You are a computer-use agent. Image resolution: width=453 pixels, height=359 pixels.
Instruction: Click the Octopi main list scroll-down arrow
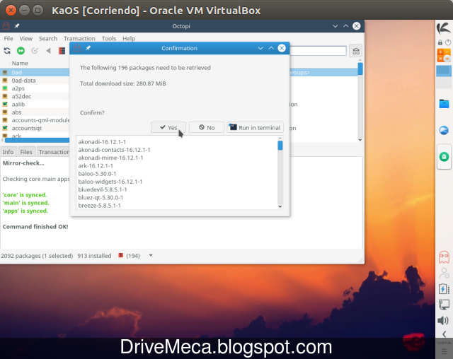click(x=360, y=140)
